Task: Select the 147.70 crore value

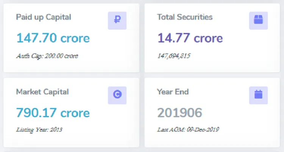Action: pyautogui.click(x=53, y=38)
